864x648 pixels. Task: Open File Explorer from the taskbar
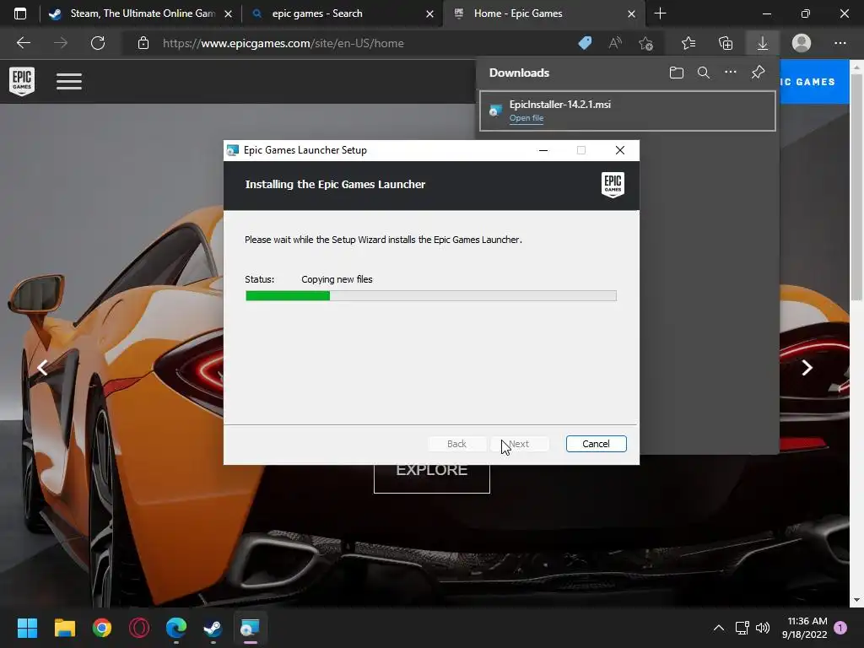pyautogui.click(x=64, y=628)
